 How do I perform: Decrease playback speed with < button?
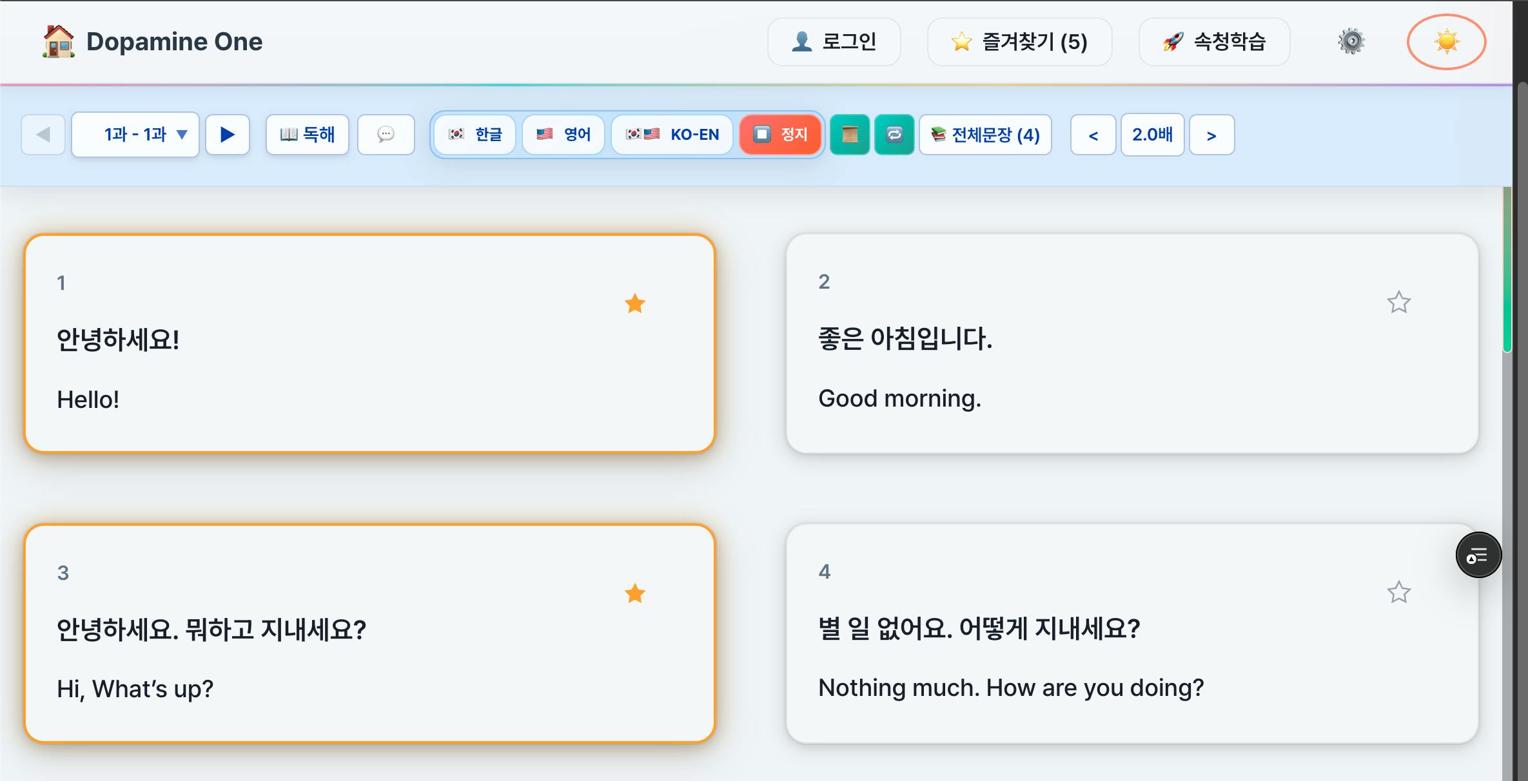pos(1093,135)
